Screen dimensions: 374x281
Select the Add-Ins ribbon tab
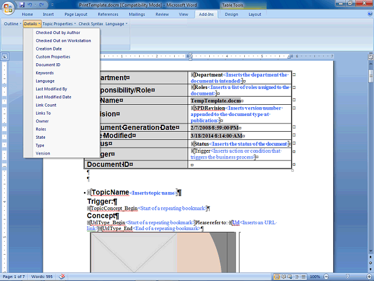(x=206, y=14)
